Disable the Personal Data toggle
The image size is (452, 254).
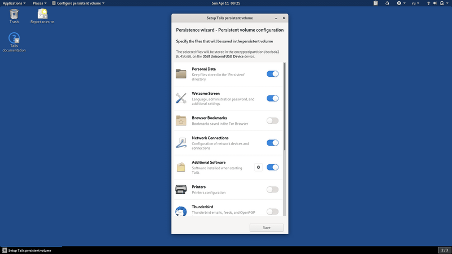click(x=272, y=74)
